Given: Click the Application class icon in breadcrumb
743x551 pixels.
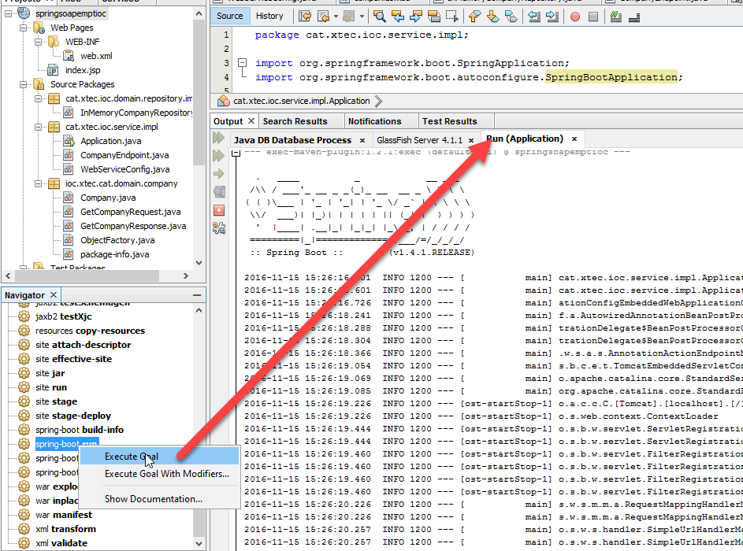Looking at the screenshot, I should pos(223,101).
